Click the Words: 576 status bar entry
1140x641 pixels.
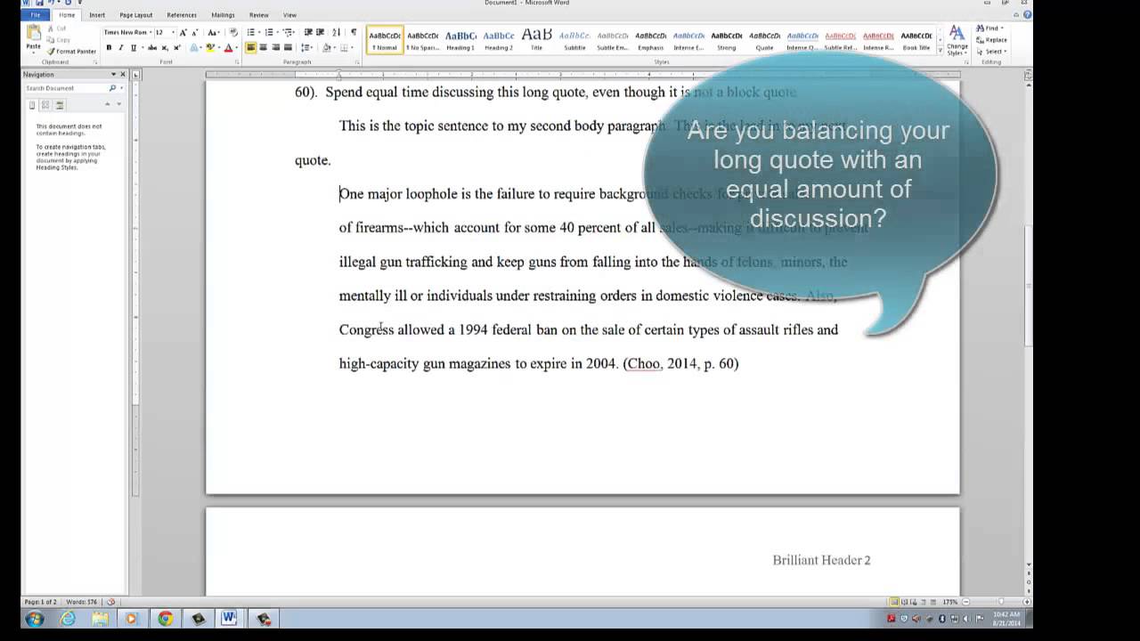point(81,602)
